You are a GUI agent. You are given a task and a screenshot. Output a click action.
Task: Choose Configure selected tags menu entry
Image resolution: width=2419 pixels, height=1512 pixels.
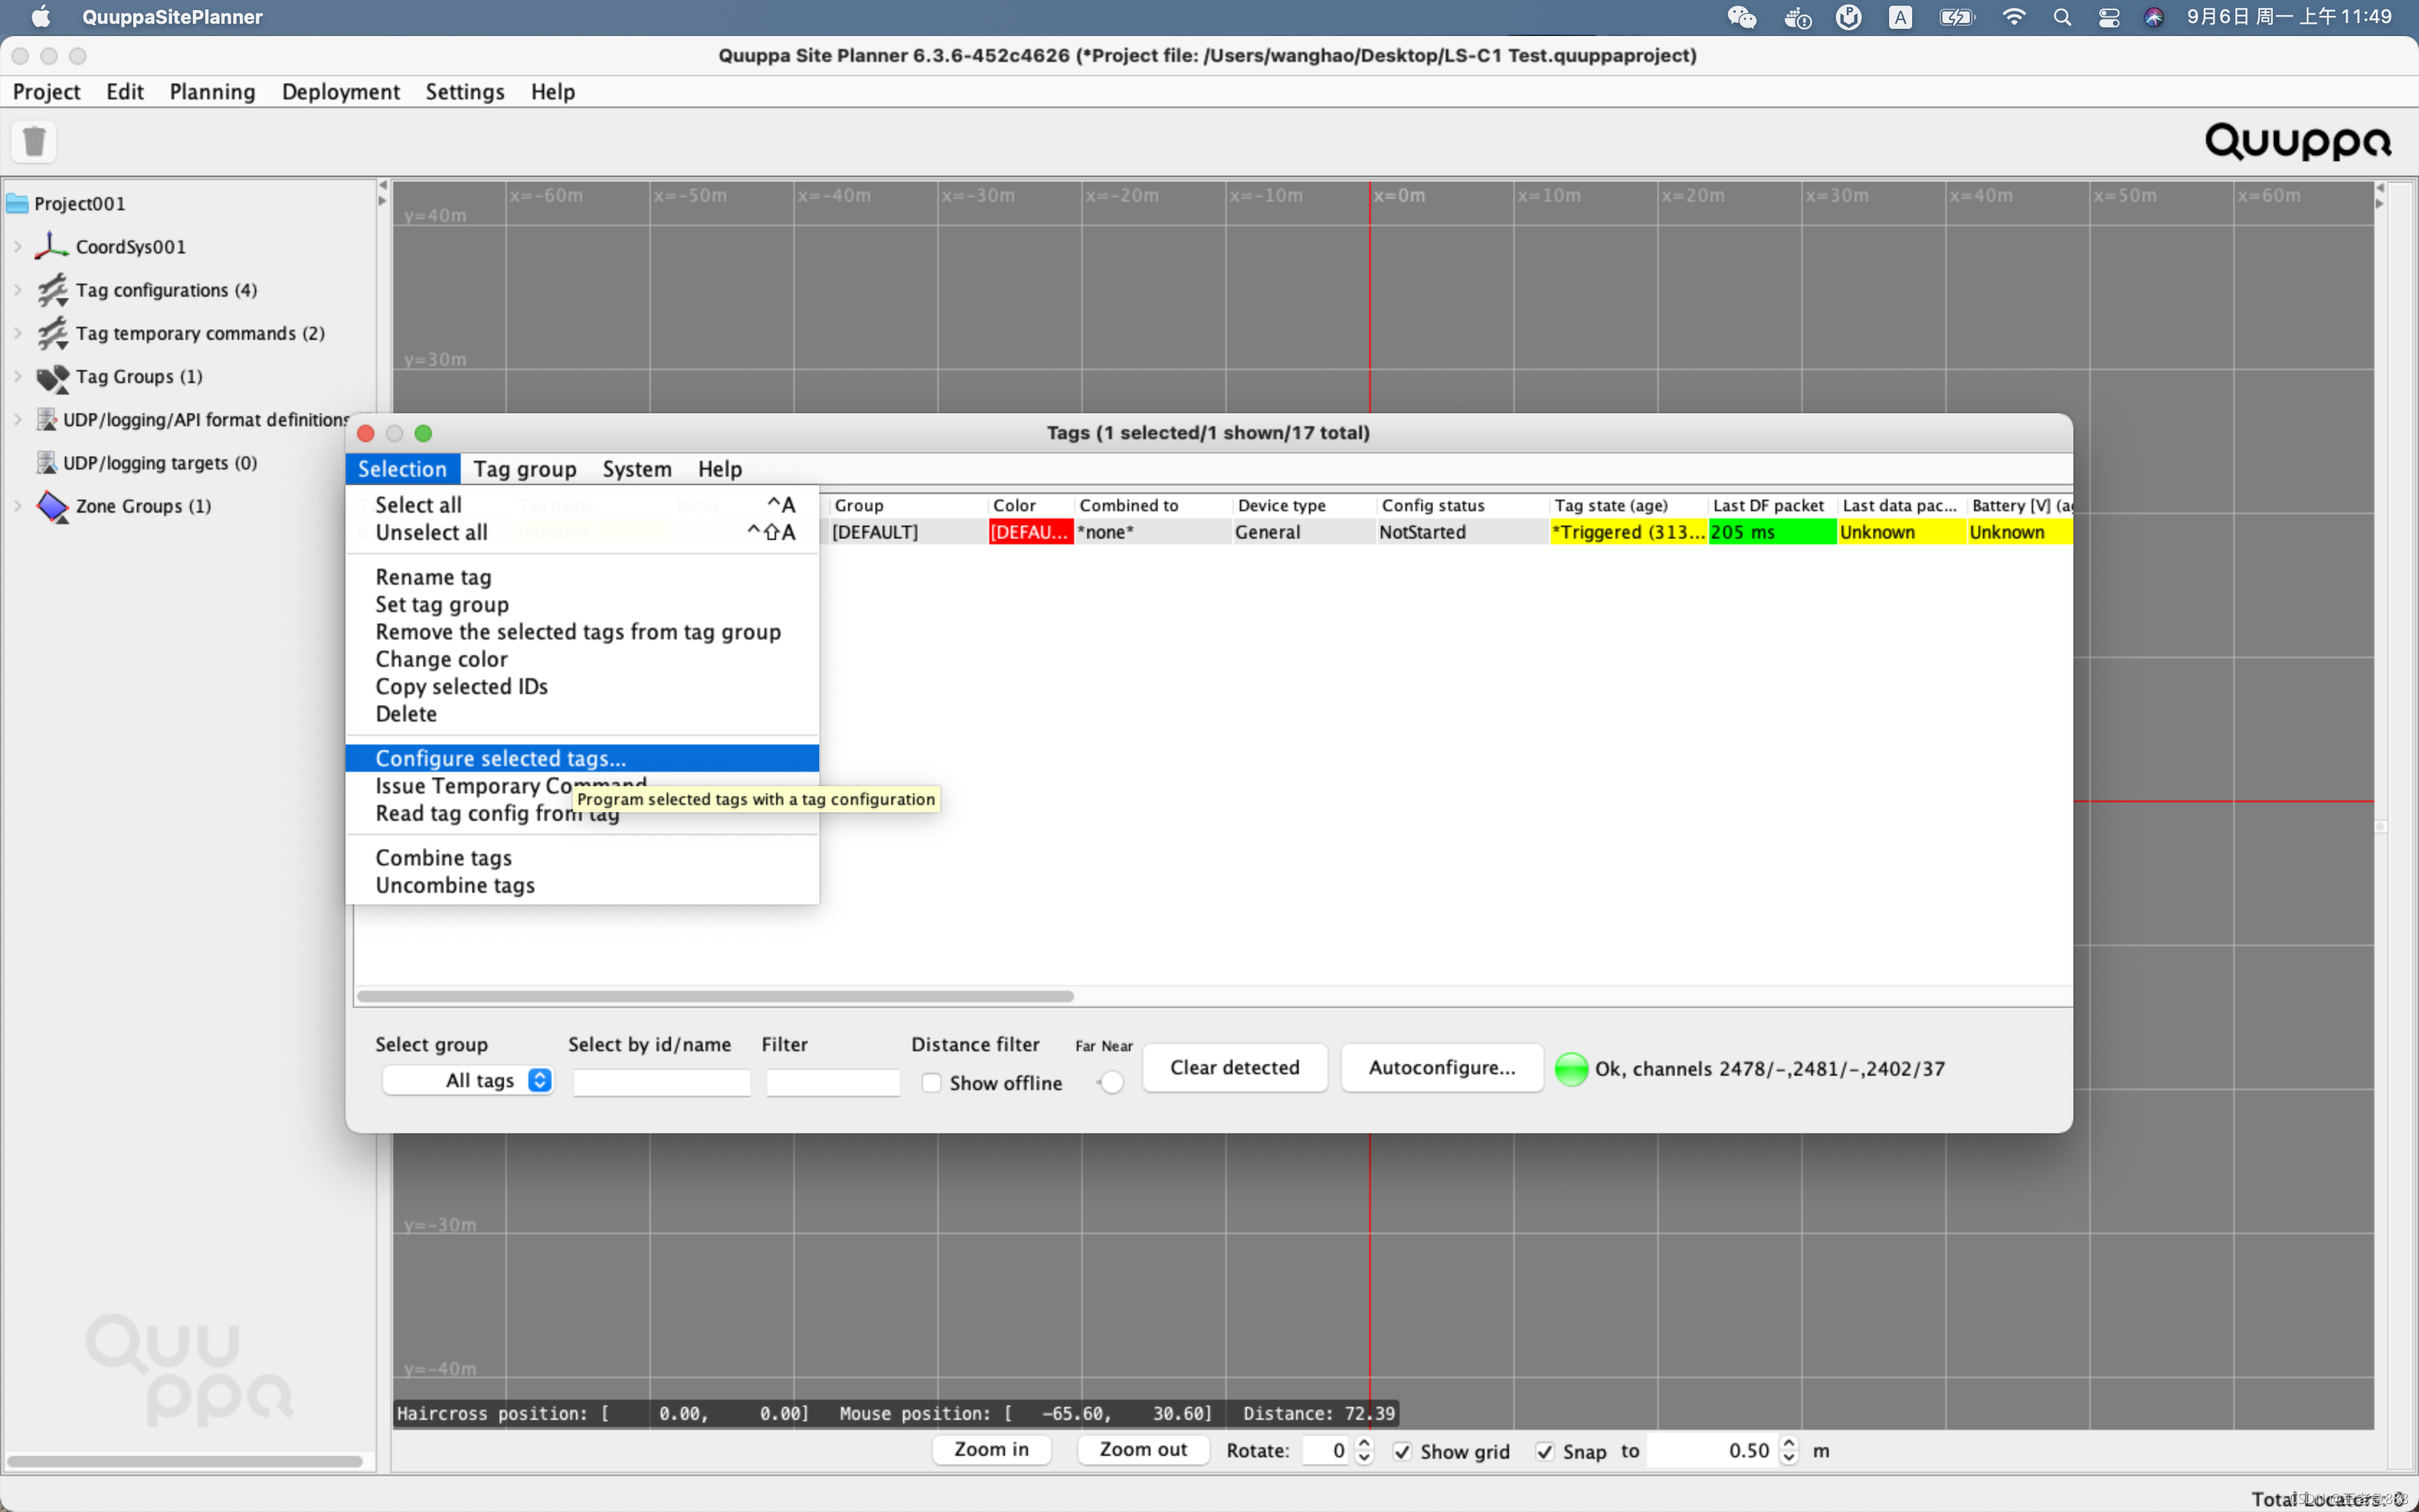click(582, 758)
